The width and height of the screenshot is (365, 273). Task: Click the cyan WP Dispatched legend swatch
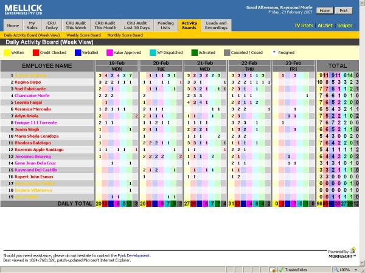click(x=153, y=53)
